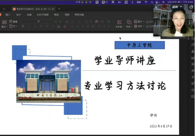The width and height of the screenshot is (195, 136).
Task: Open the 动画 ribbon tab
Action: tap(29, 15)
